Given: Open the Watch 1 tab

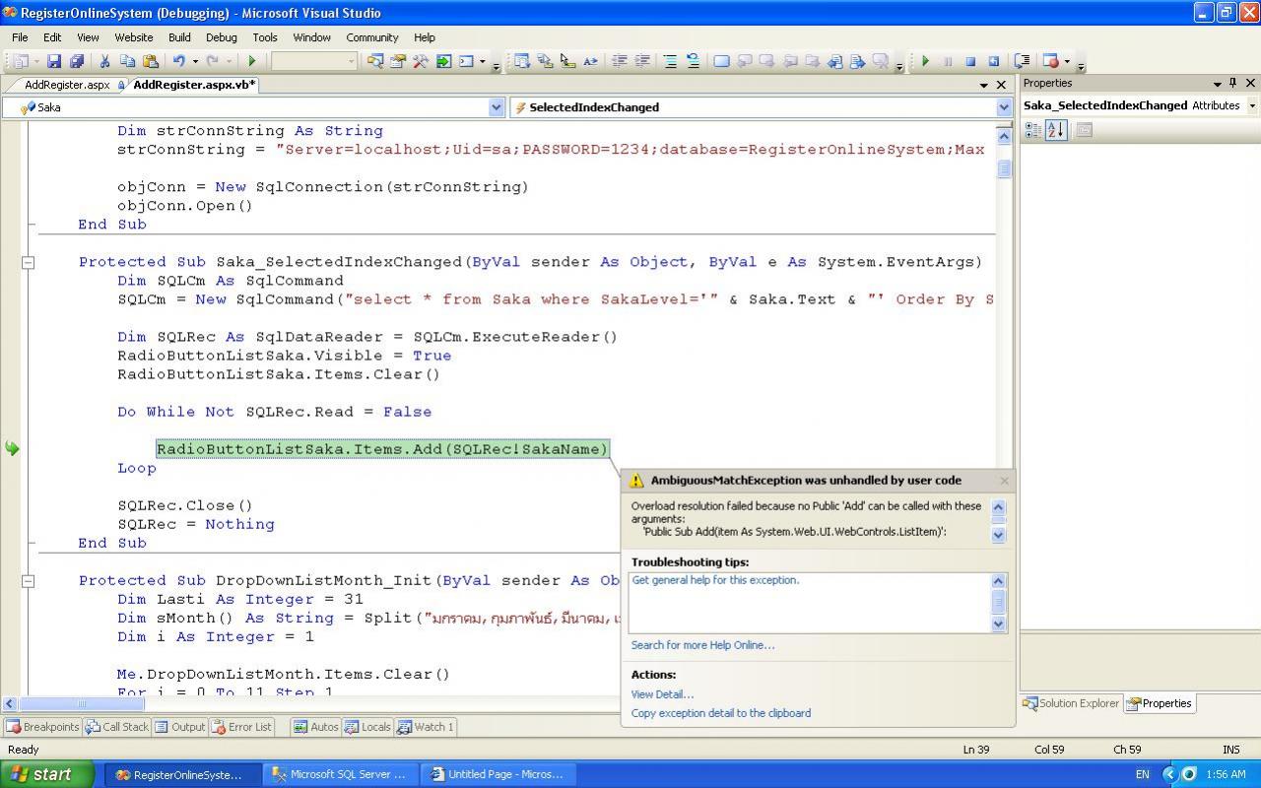Looking at the screenshot, I should pyautogui.click(x=426, y=727).
